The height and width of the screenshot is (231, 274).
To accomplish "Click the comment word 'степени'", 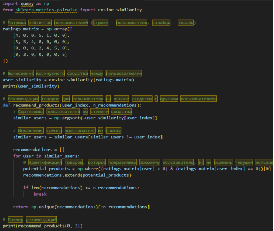I will pyautogui.click(x=99, y=112).
